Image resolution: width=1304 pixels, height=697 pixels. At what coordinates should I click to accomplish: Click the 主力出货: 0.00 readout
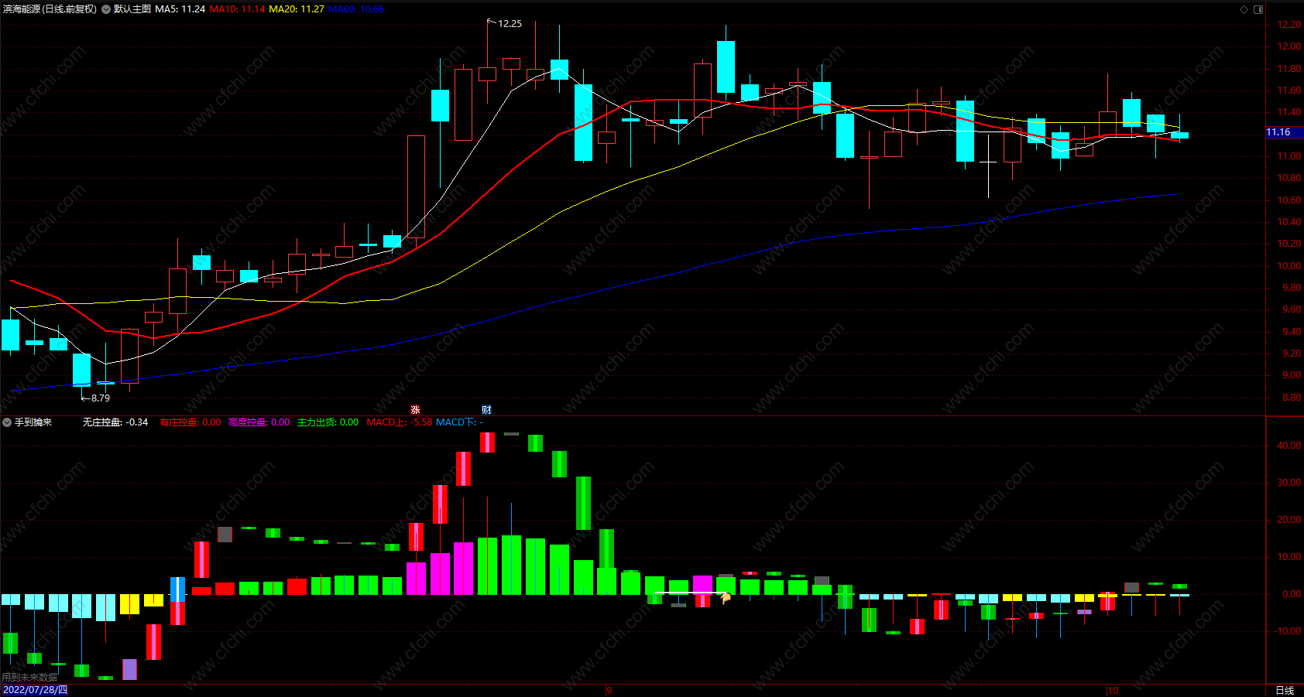pyautogui.click(x=328, y=422)
